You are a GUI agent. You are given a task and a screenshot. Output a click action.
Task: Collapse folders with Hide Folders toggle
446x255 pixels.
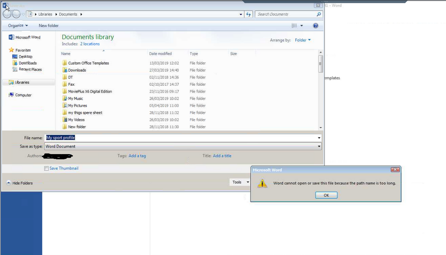(x=20, y=183)
